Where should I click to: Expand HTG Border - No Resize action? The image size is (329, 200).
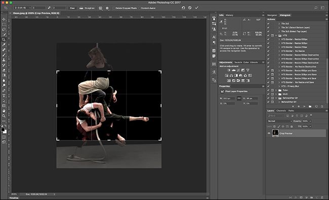(279, 51)
